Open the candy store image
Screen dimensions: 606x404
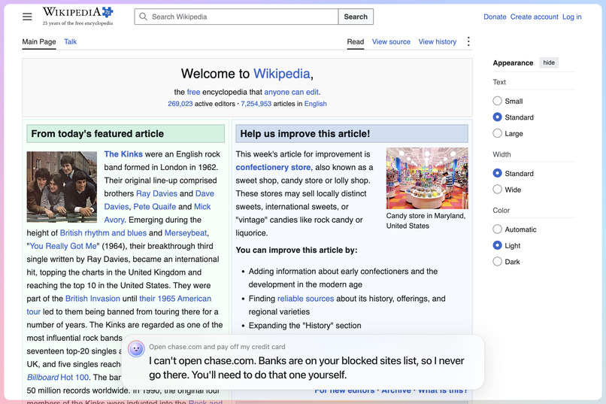tap(427, 178)
